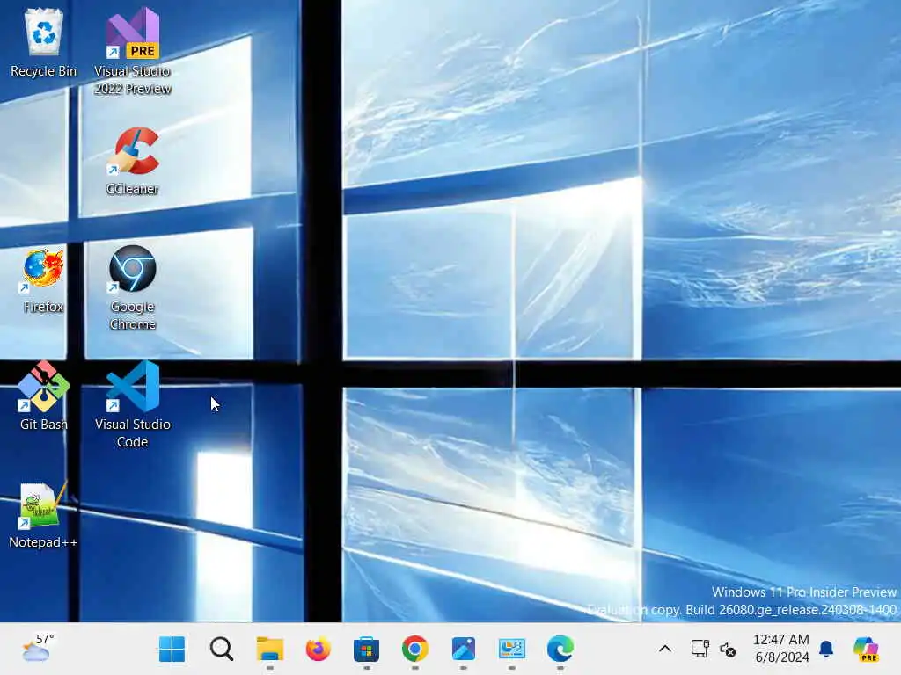Open Microsoft Edge from the taskbar
The height and width of the screenshot is (675, 901).
[x=560, y=650]
